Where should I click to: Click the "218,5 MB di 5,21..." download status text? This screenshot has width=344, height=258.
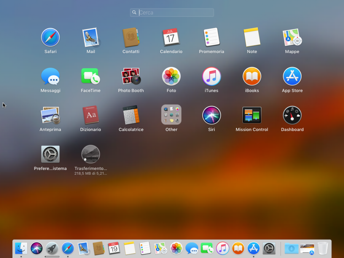tap(90, 173)
